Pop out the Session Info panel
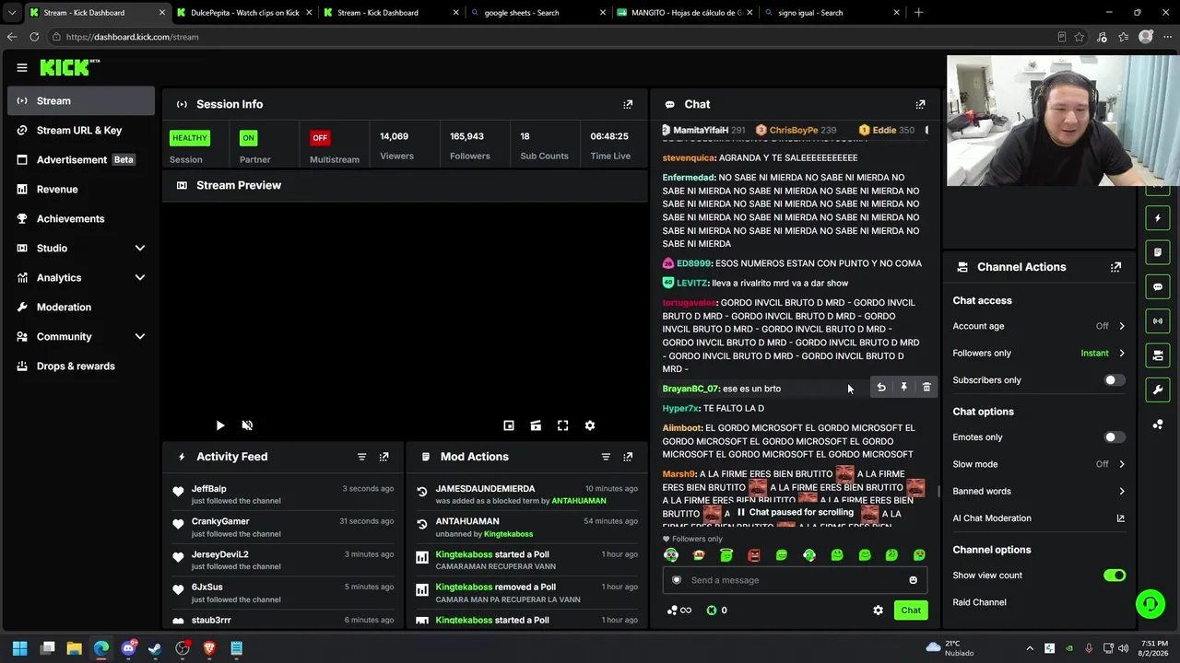Viewport: 1180px width, 663px height. pos(628,105)
